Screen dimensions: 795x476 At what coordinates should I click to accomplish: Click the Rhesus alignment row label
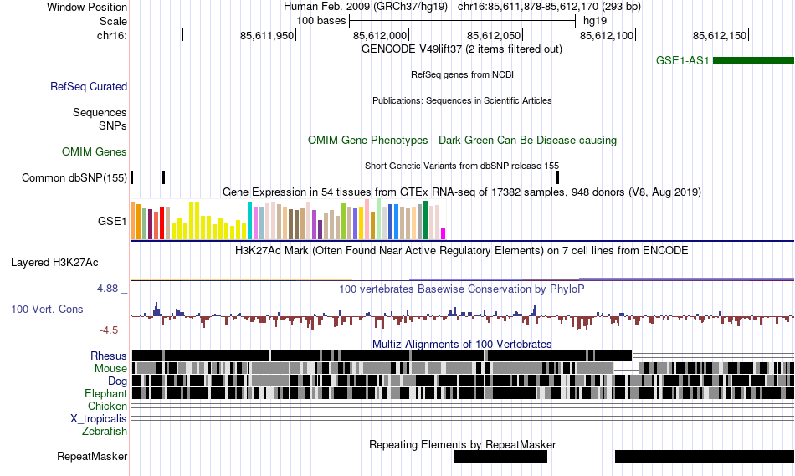coord(109,356)
